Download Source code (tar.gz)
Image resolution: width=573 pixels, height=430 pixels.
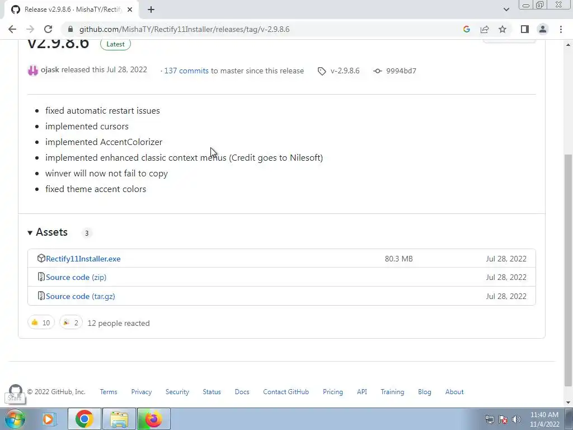[x=81, y=296]
